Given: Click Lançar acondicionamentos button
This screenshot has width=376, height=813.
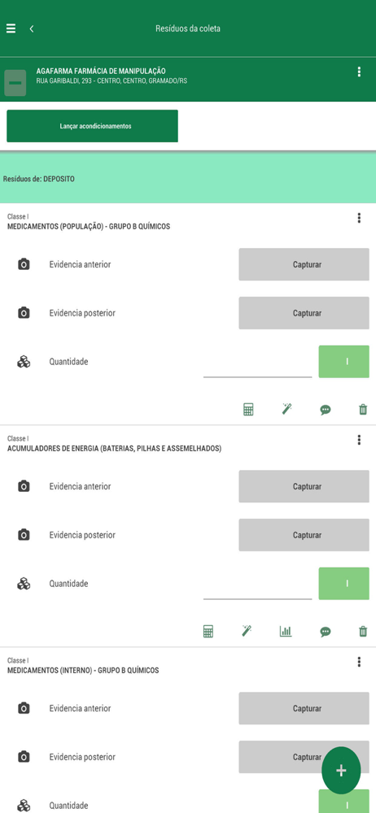Looking at the screenshot, I should pos(93,126).
